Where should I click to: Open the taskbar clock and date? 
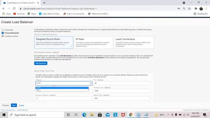pos(196,115)
